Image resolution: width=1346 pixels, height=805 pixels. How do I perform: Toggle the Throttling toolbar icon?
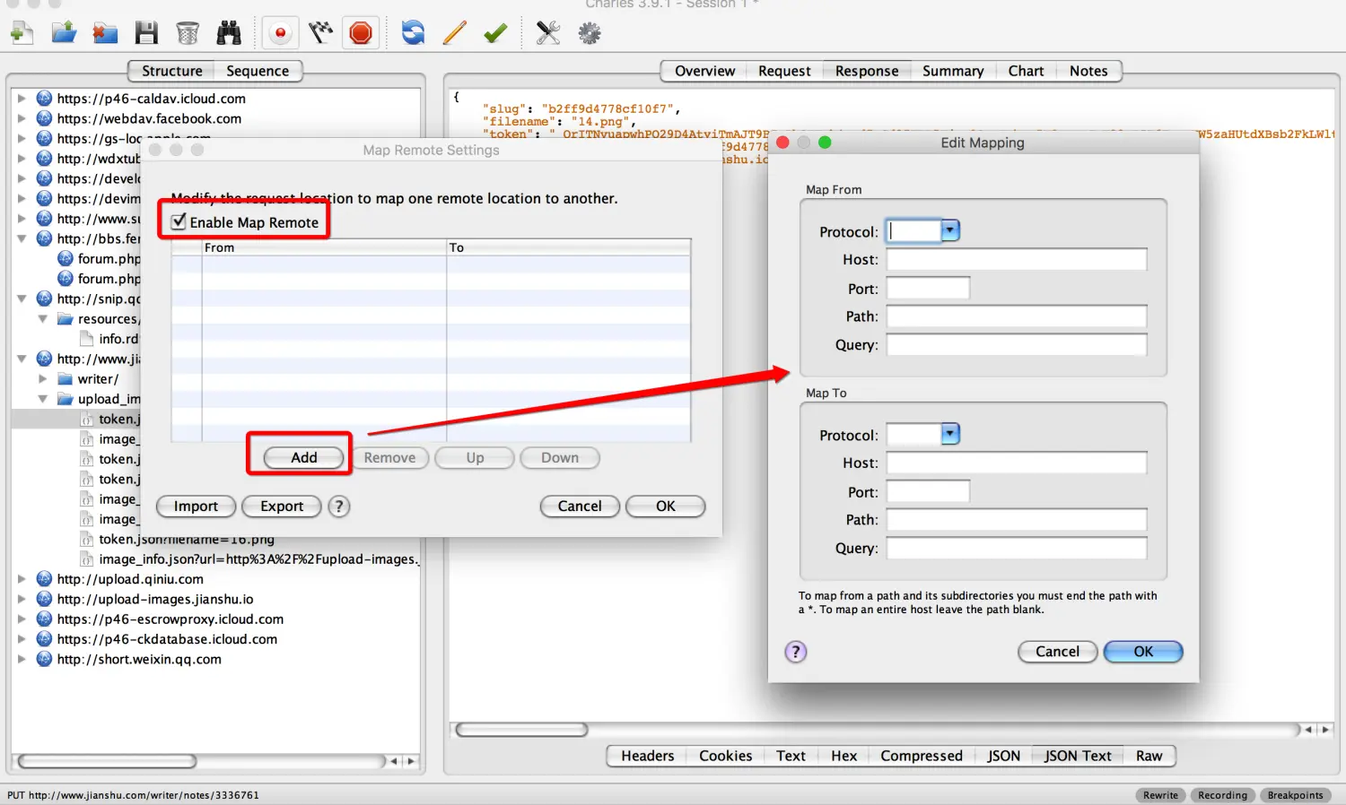click(x=320, y=34)
